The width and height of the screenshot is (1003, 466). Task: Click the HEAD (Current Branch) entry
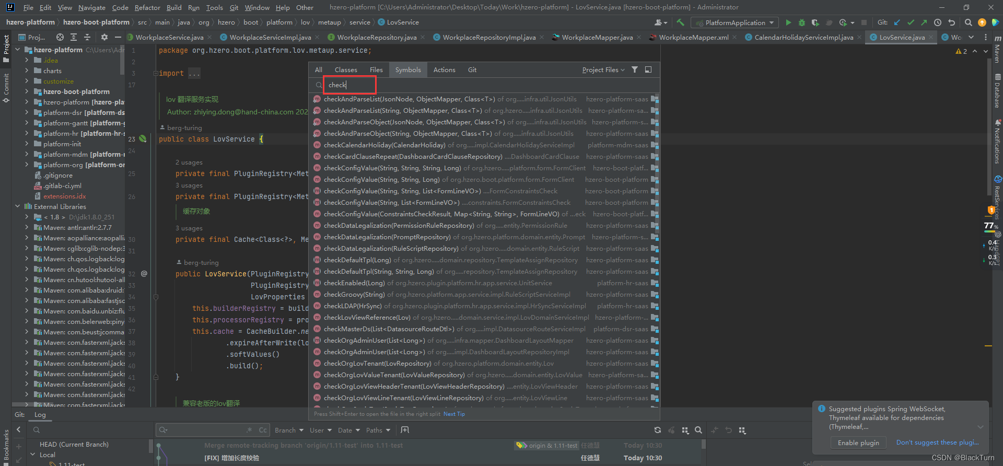pos(74,445)
